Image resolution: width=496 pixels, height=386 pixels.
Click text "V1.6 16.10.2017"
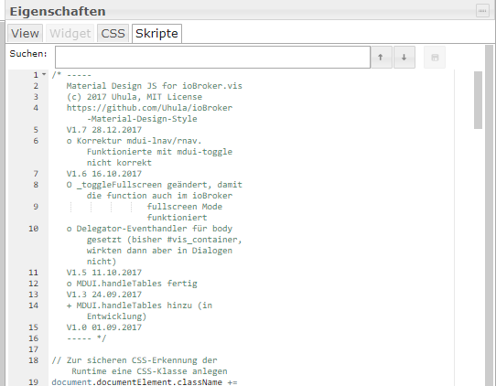(x=103, y=174)
